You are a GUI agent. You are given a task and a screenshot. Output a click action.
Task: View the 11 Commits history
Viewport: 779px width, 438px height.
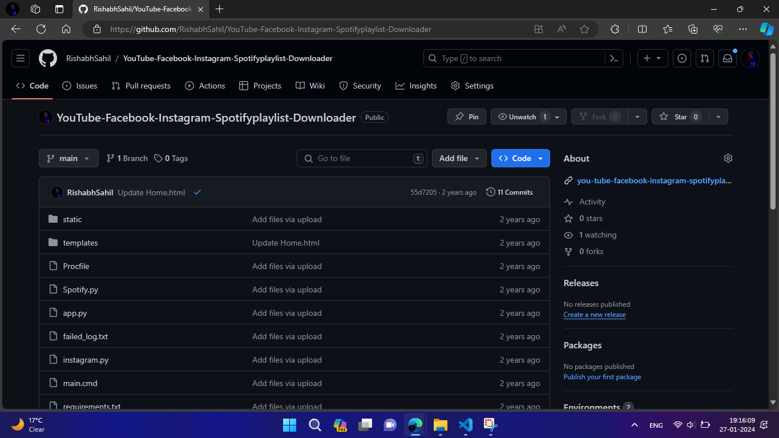pos(510,192)
